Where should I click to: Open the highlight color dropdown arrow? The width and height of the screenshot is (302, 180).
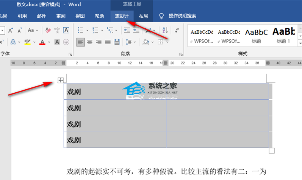click(34, 42)
